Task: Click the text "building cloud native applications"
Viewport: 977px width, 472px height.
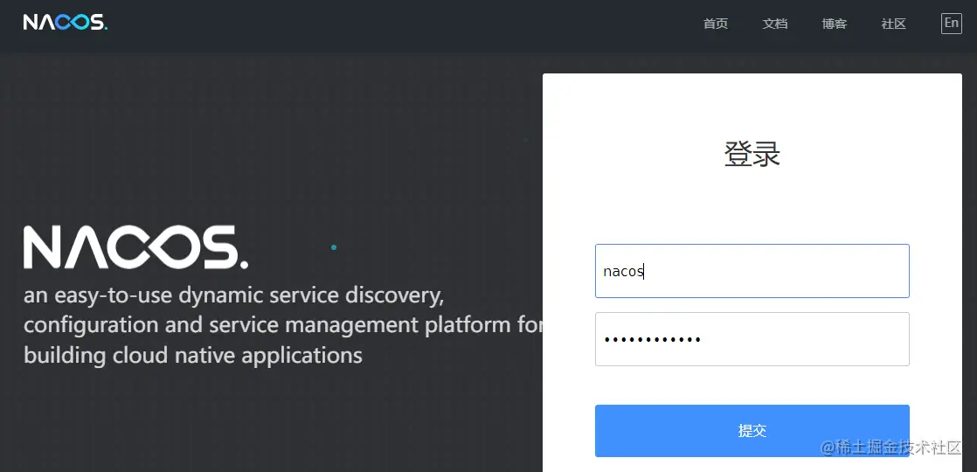Action: coord(193,356)
